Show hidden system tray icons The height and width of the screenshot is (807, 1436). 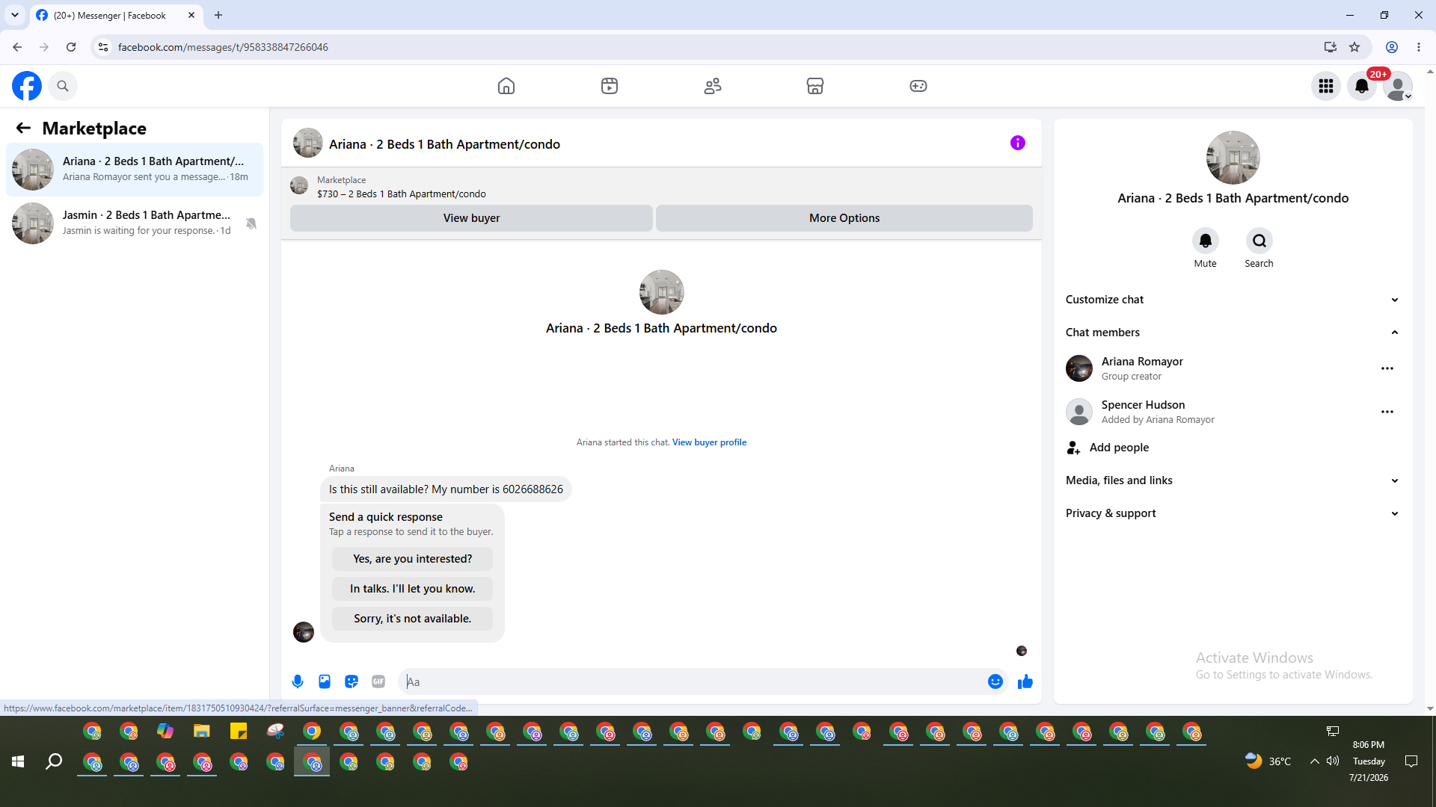tap(1314, 761)
